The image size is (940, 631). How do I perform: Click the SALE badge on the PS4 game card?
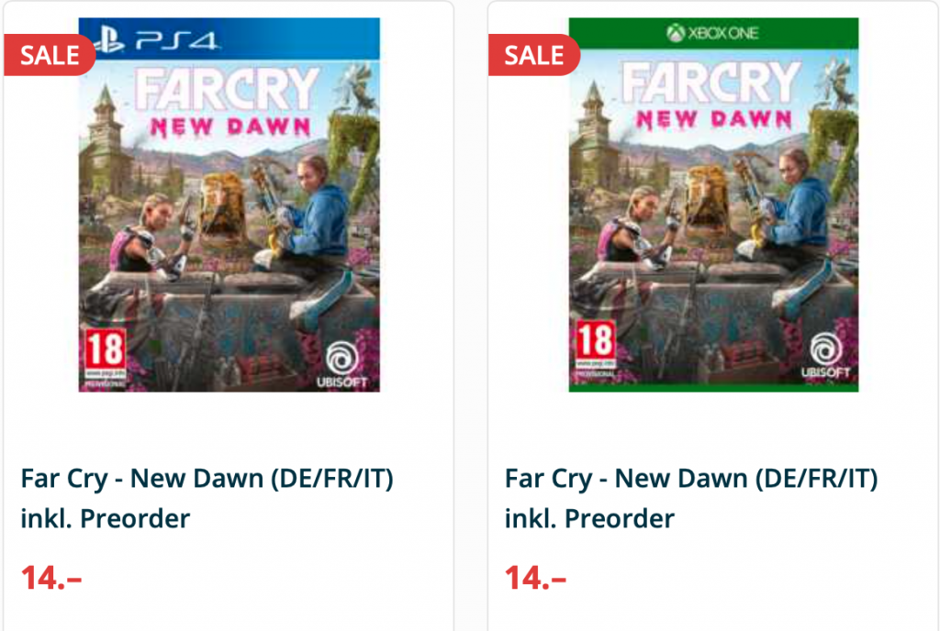pyautogui.click(x=50, y=55)
